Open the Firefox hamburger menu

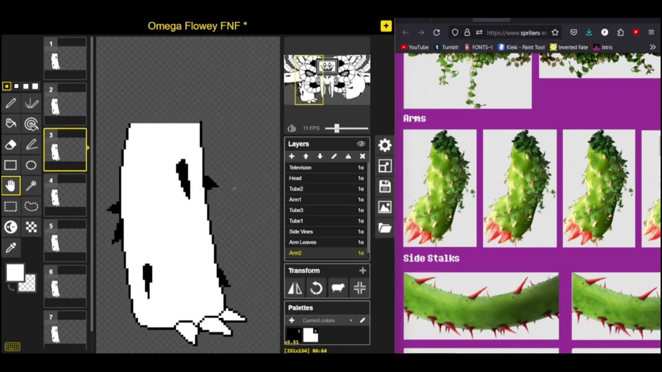[651, 32]
